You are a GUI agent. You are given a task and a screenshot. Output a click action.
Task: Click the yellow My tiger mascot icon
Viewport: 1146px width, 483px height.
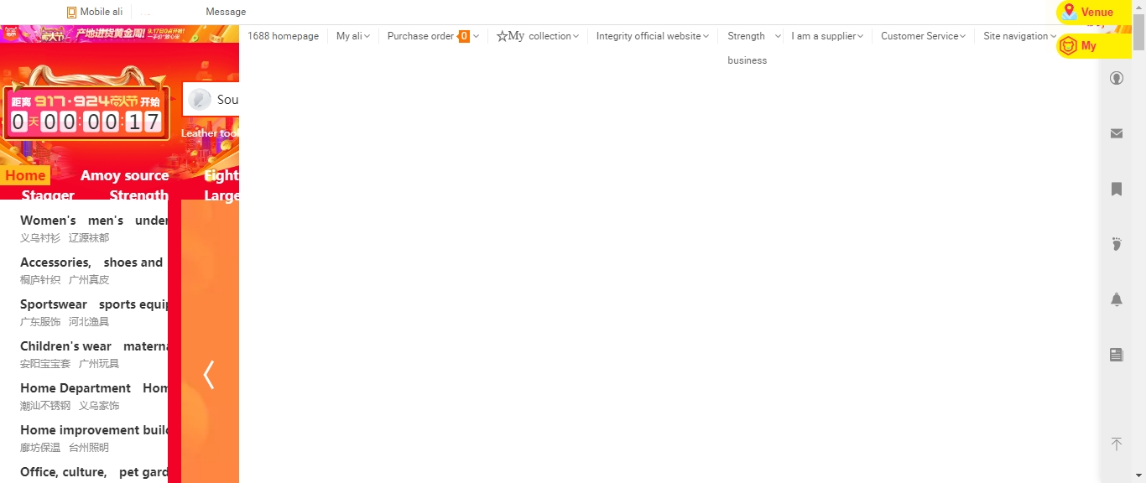click(x=1068, y=46)
